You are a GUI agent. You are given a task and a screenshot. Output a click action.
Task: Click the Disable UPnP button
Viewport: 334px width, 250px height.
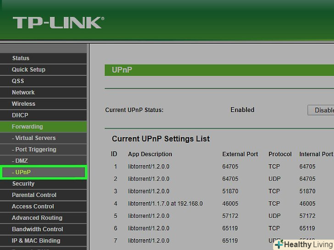pos(321,110)
